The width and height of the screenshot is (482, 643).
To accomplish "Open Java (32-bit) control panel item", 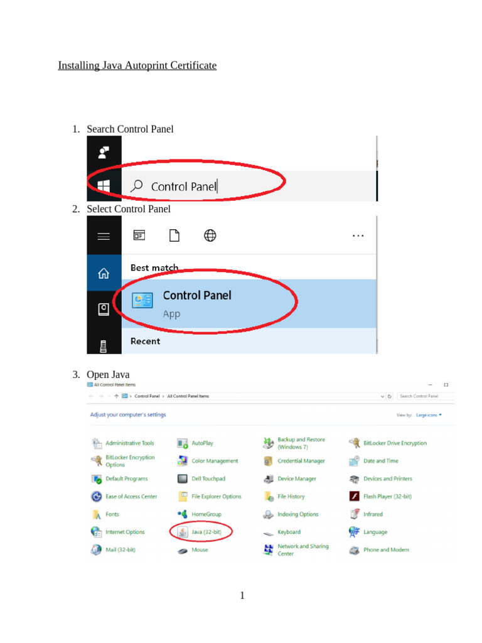I will click(x=200, y=532).
